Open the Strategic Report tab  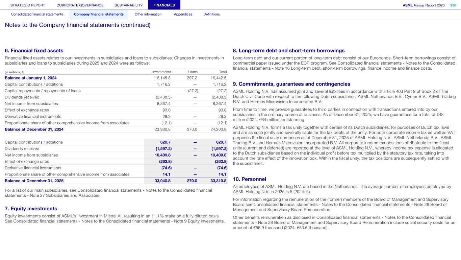point(27,5)
